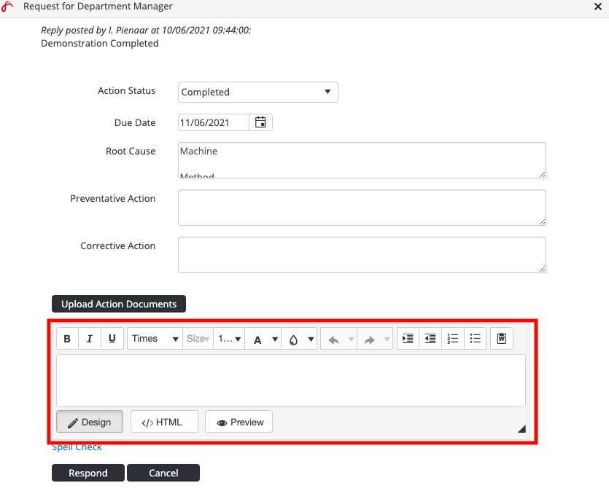Open the Times font name dropdown
The height and width of the screenshot is (491, 609).
(155, 339)
